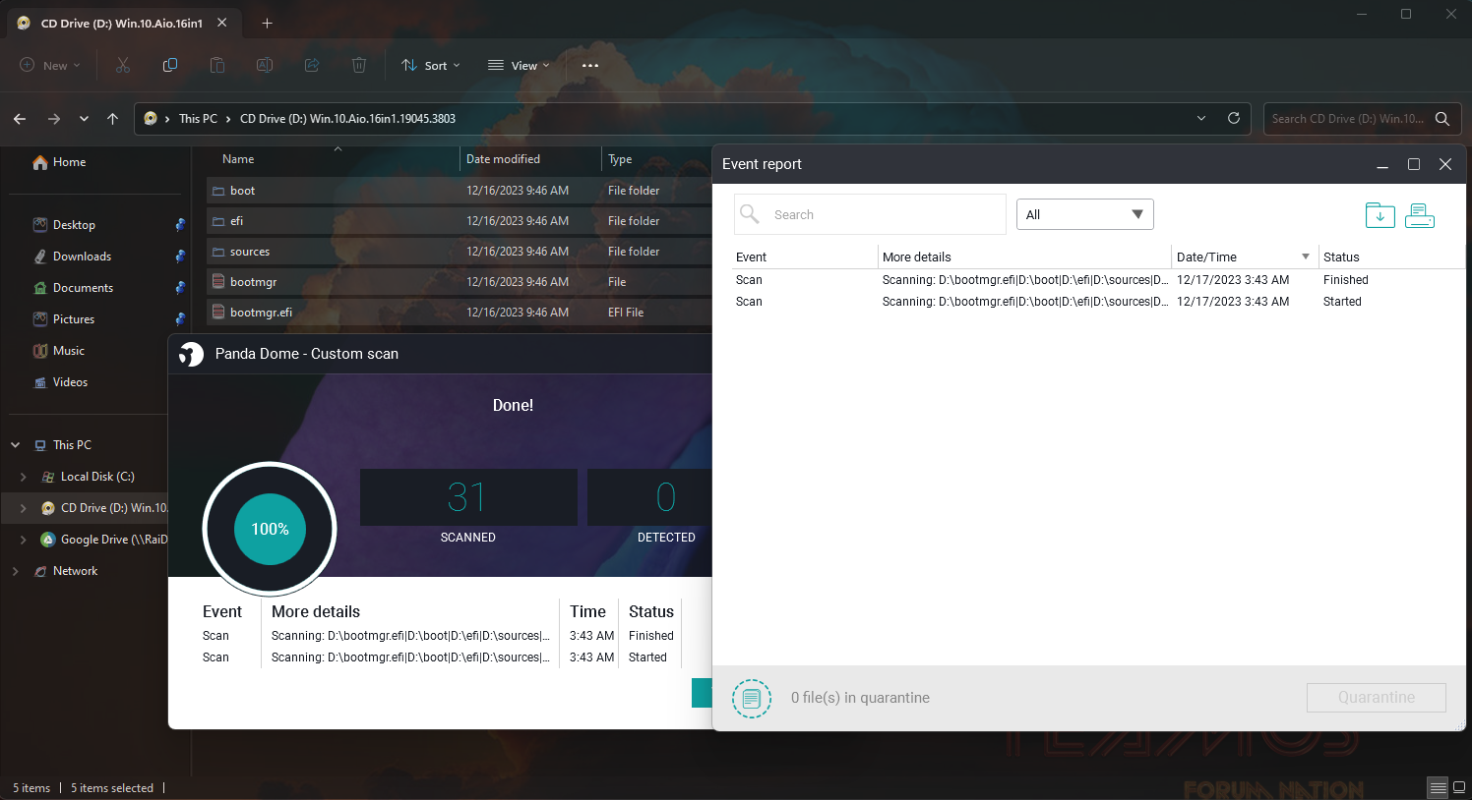Image resolution: width=1472 pixels, height=800 pixels.
Task: Select the efi folder
Action: (x=459, y=221)
